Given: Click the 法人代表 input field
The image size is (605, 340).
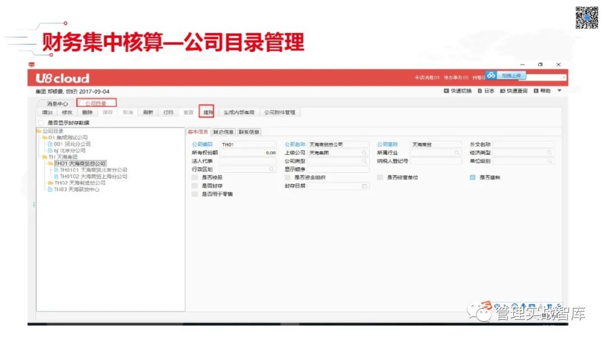Looking at the screenshot, I should click(x=249, y=161).
